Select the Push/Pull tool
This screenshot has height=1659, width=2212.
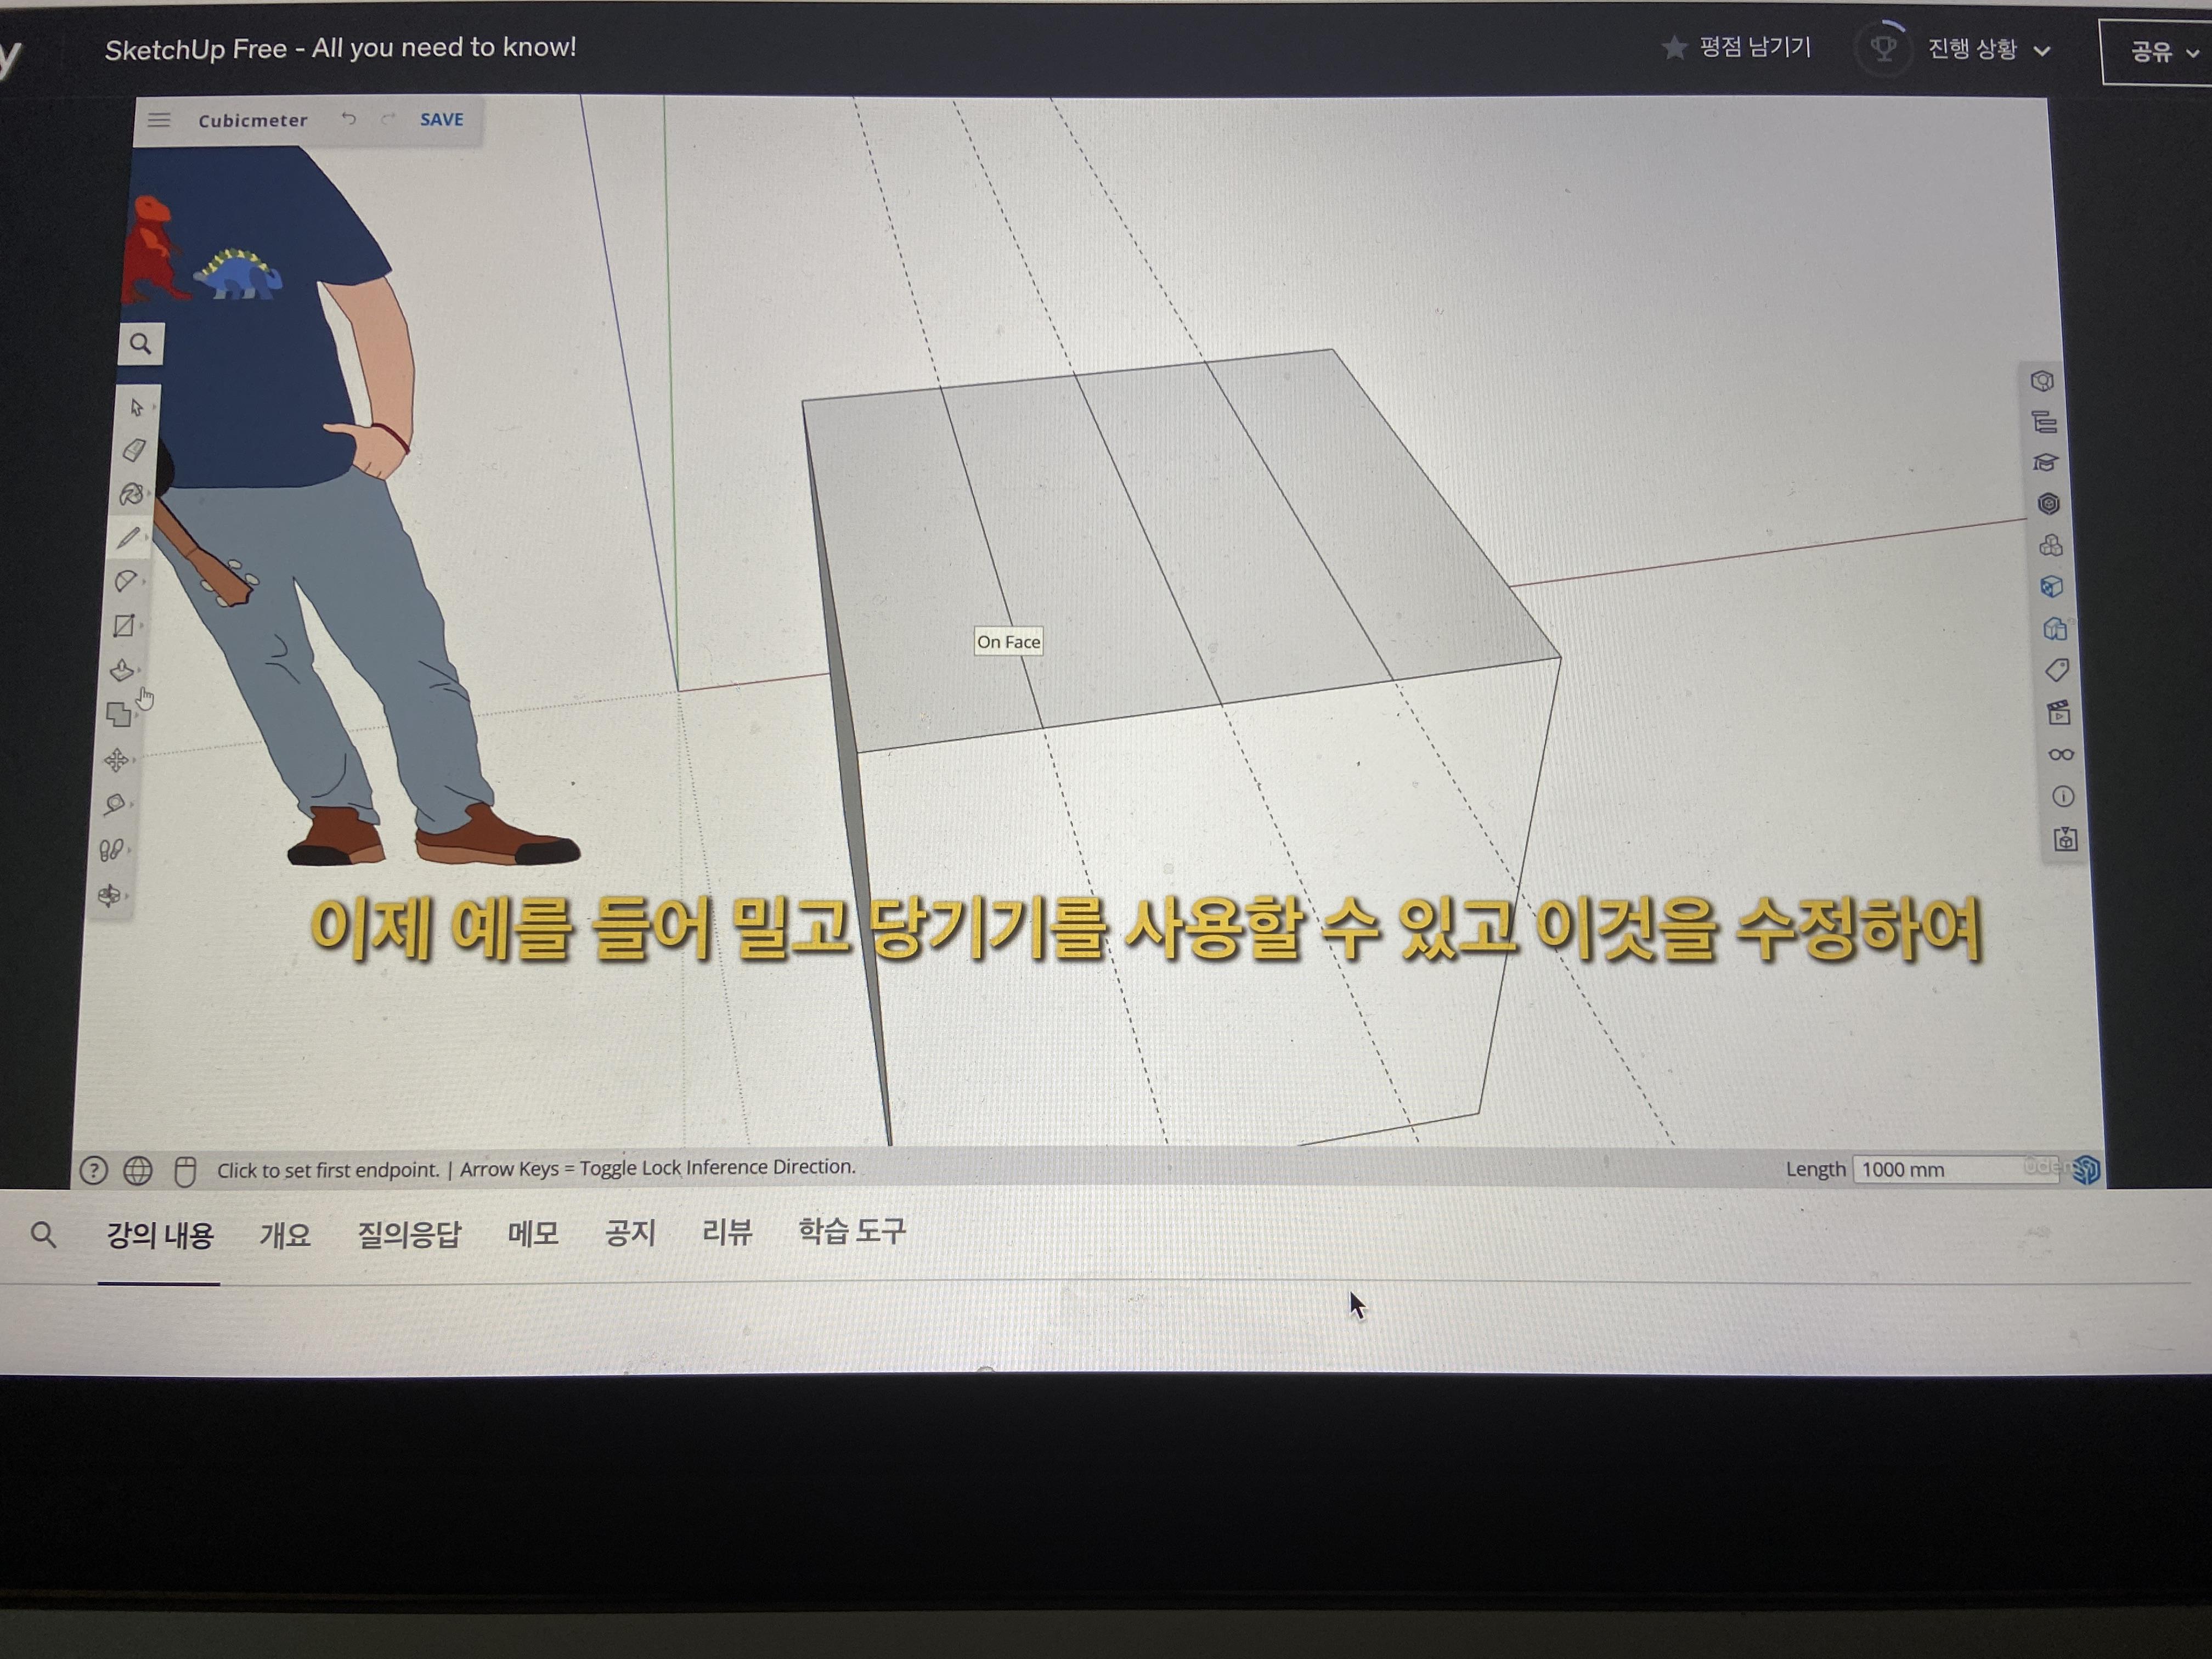(122, 670)
